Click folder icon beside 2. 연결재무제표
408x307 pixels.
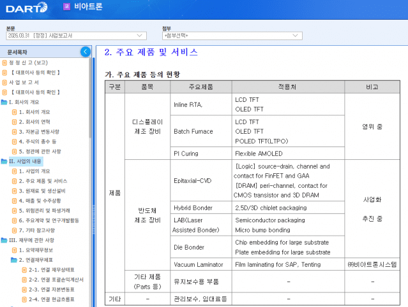click(x=14, y=260)
